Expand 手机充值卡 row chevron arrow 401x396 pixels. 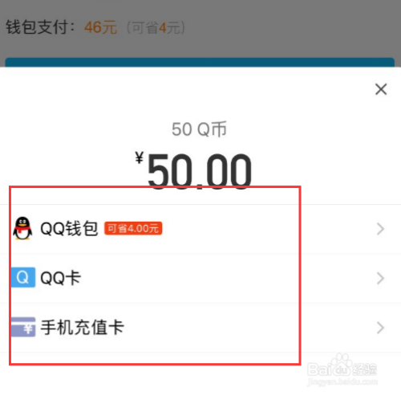[x=380, y=328]
